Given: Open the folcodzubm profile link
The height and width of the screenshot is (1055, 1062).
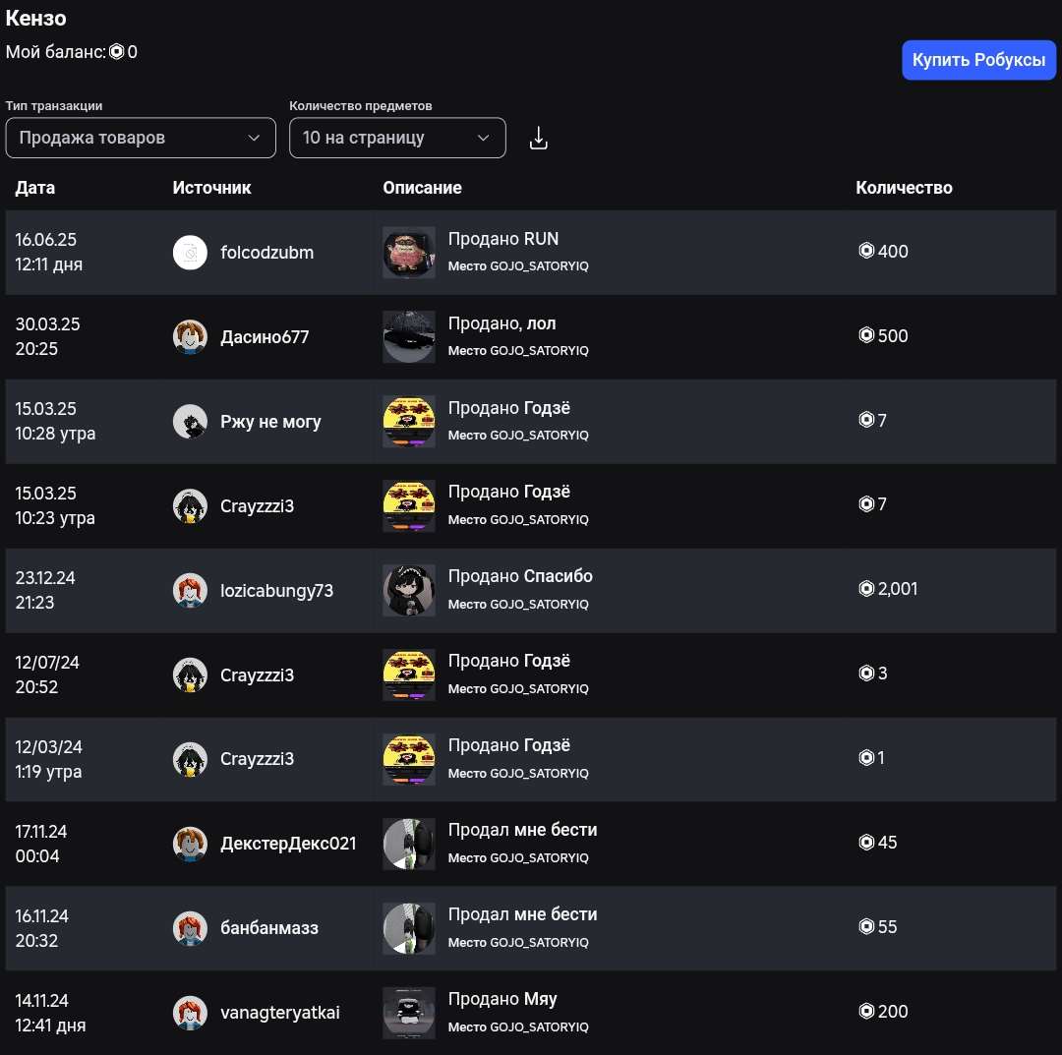Looking at the screenshot, I should [x=267, y=253].
